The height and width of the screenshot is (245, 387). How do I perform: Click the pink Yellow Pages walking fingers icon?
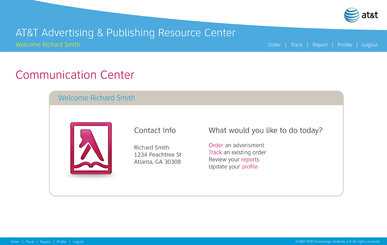coord(91,149)
